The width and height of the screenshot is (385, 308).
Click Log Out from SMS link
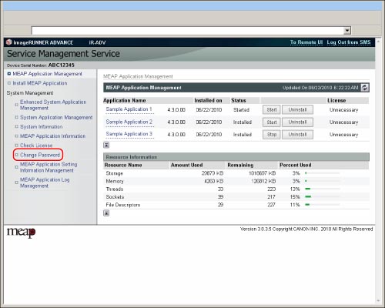(349, 42)
